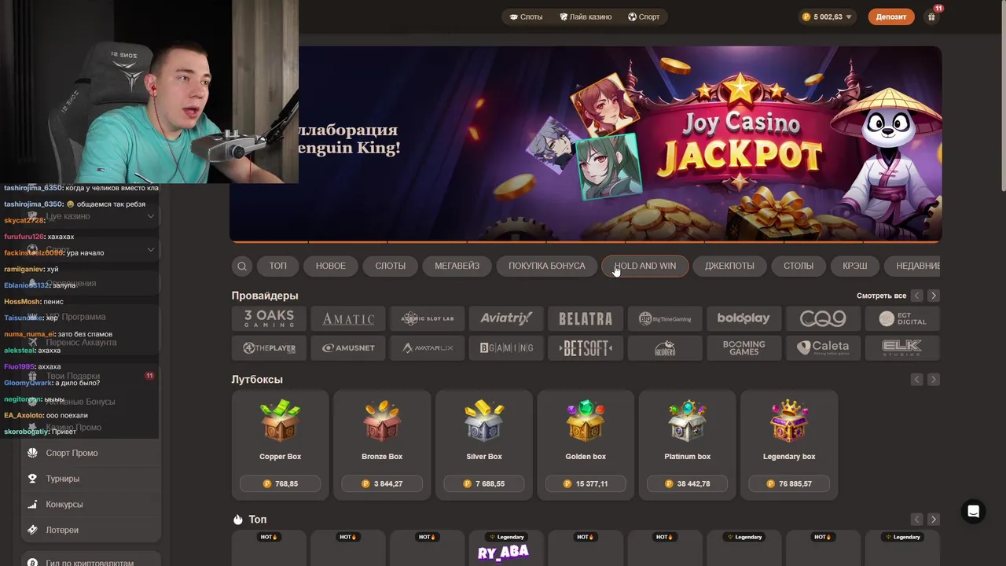Open Конкурсы in sidebar
Viewport: 1006px width, 566px height.
(x=90, y=505)
